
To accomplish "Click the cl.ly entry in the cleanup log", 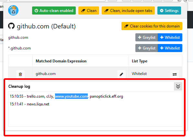I will pos(50,96).
